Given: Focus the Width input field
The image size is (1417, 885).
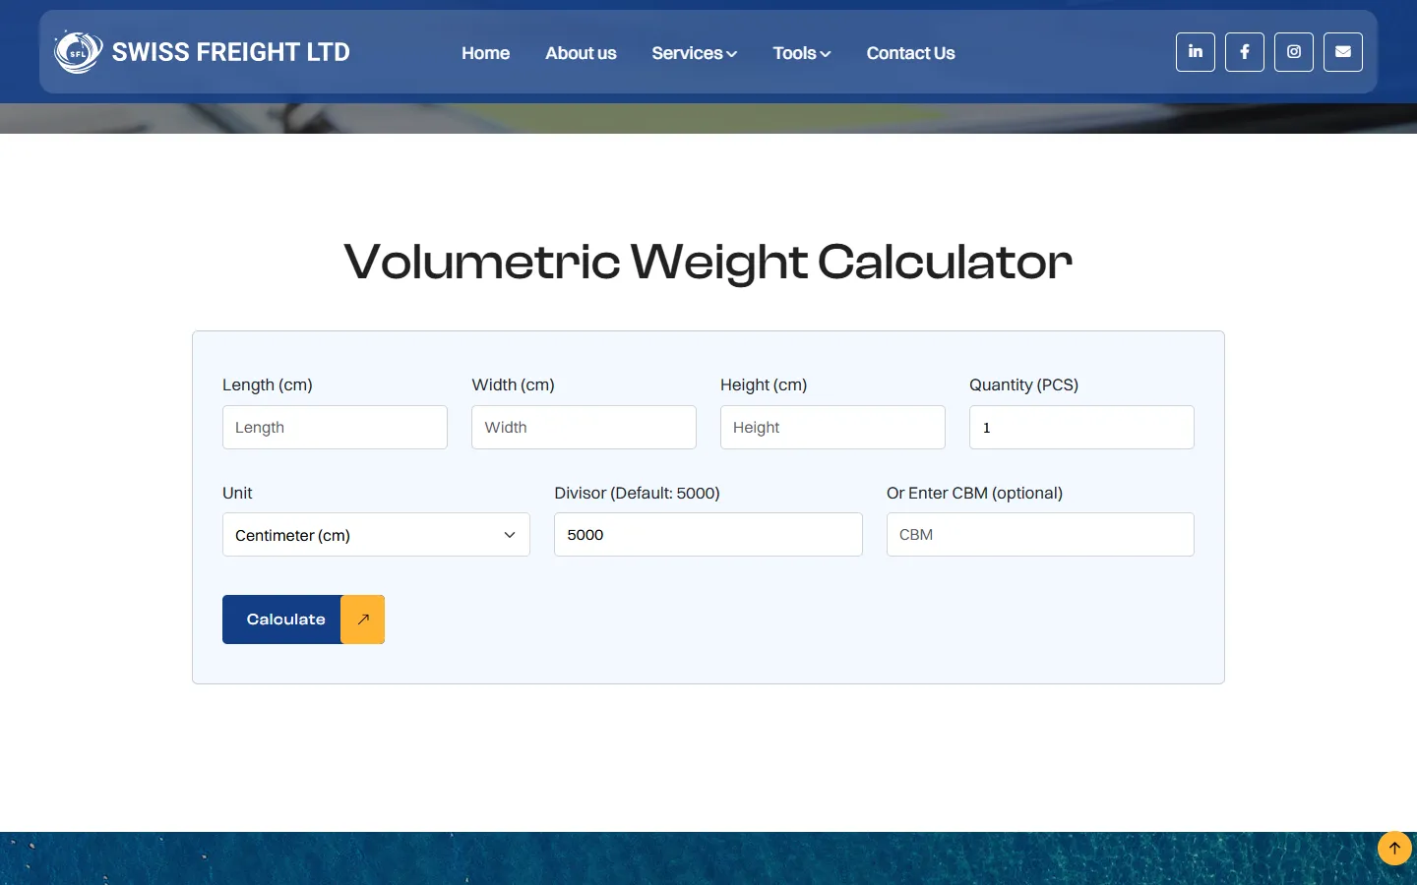Looking at the screenshot, I should pyautogui.click(x=584, y=428).
